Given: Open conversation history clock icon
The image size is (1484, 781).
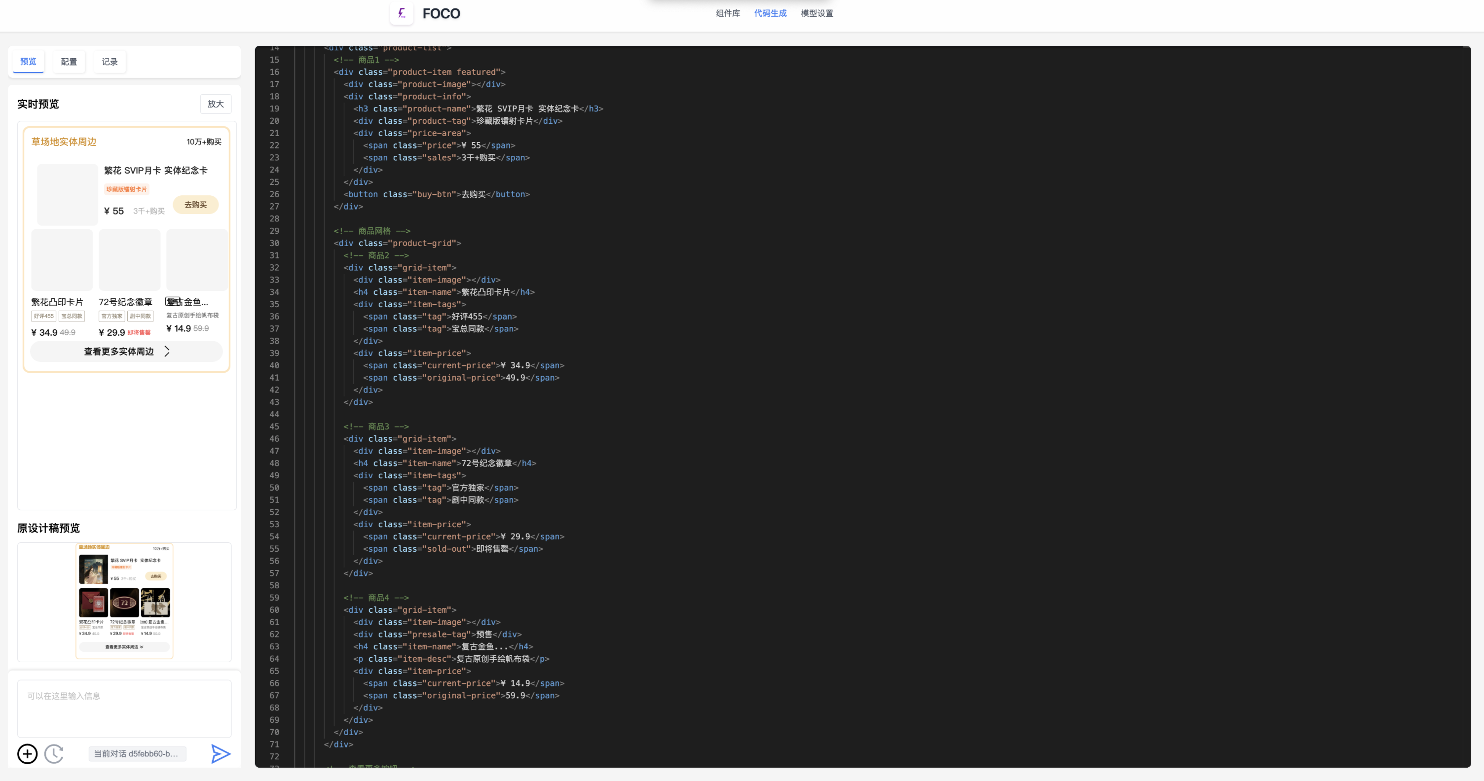Looking at the screenshot, I should [x=54, y=753].
